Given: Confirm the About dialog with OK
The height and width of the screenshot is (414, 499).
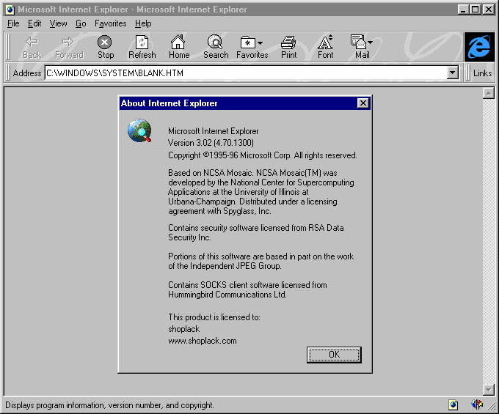Looking at the screenshot, I should 334,355.
